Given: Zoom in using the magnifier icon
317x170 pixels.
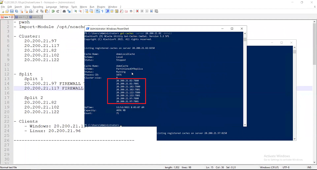Looking at the screenshot, I should tap(75, 11).
